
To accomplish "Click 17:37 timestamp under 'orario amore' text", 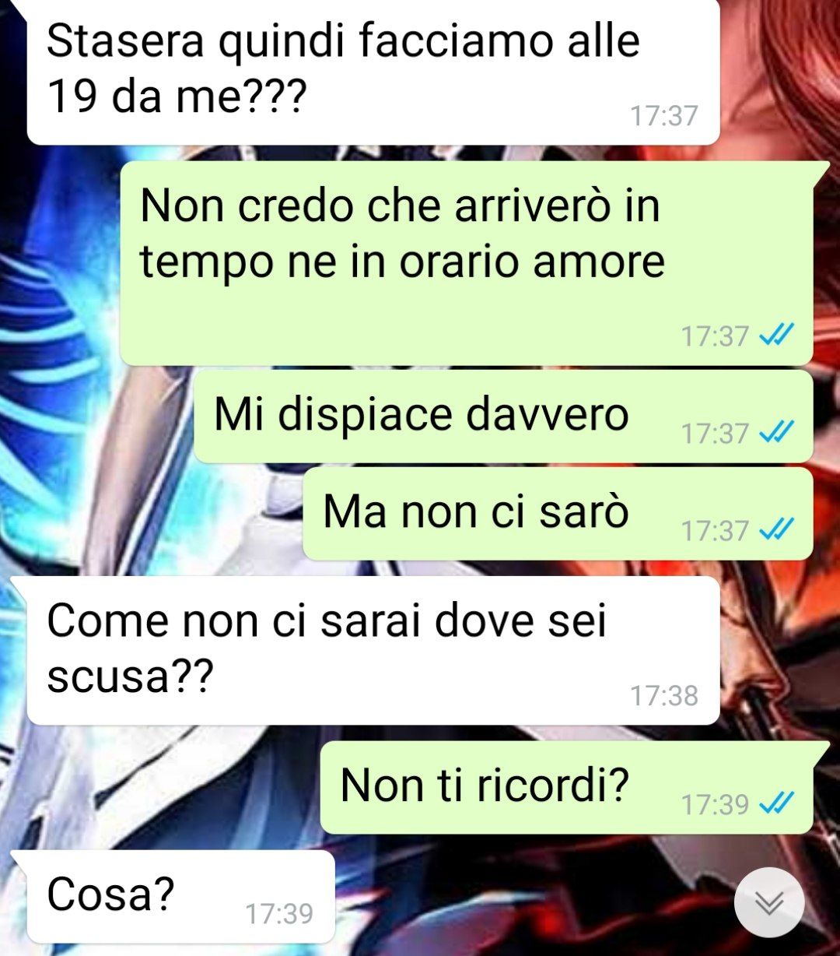I will [x=715, y=336].
